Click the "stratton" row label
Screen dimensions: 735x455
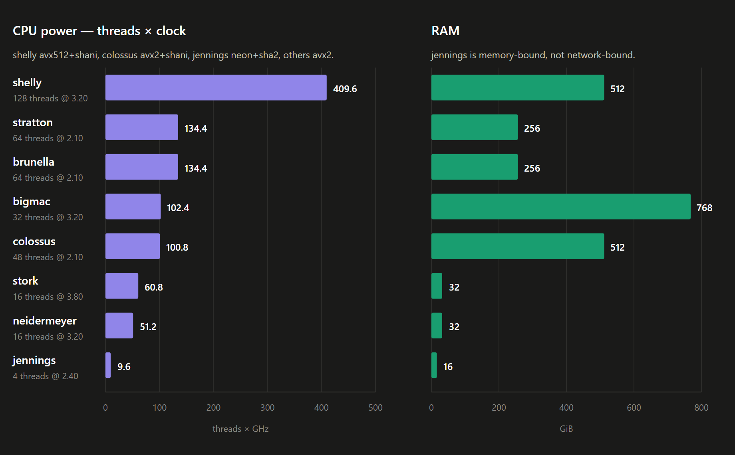[x=33, y=123]
